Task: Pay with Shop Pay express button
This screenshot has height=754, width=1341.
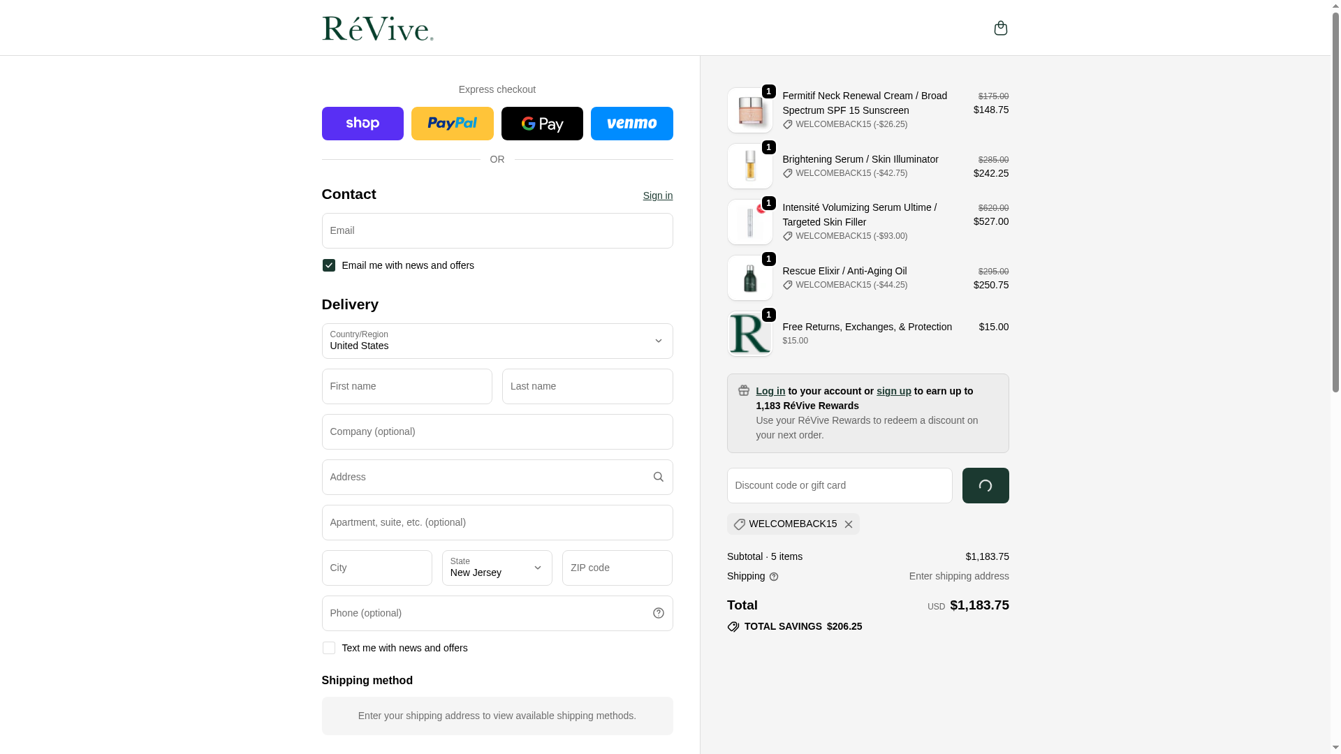Action: 362,124
